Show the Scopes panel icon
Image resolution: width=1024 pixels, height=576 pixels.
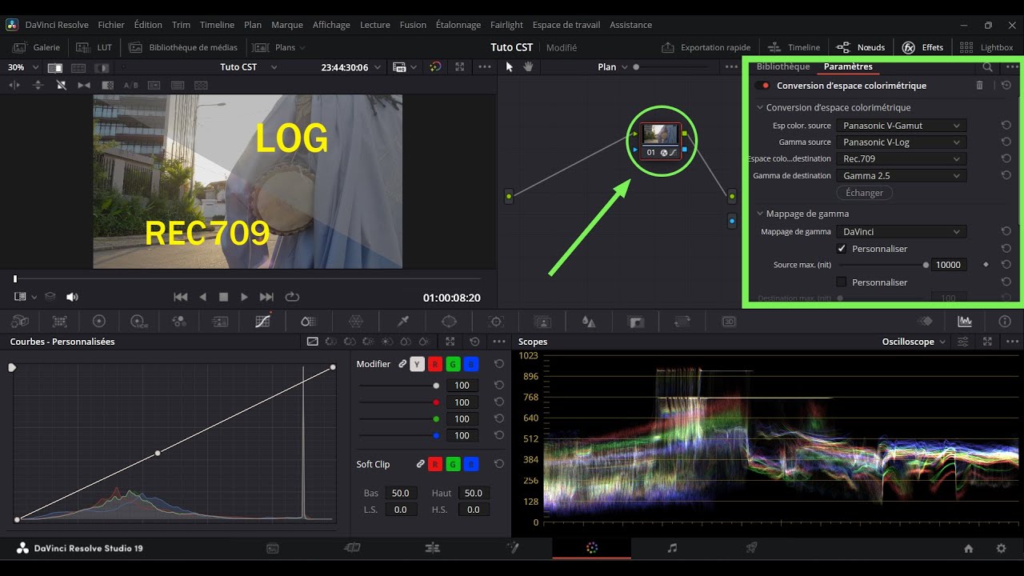point(965,321)
